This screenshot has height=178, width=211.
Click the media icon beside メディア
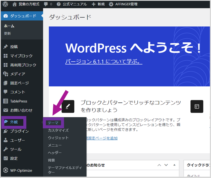[x=5, y=74]
